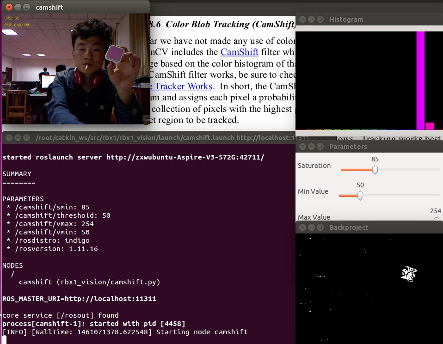443x344 pixels.
Task: Click the Max Value label in Parameters
Action: click(x=314, y=217)
